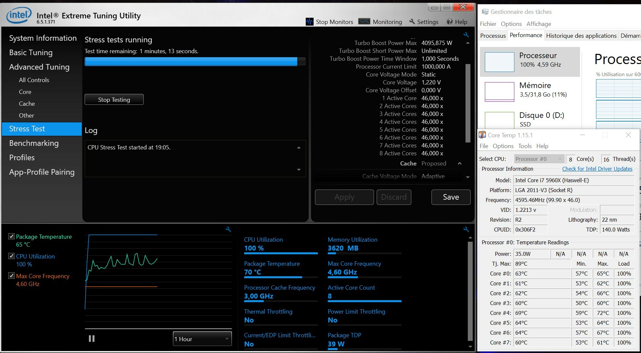Click the Core Temp Model field
This screenshot has width=641, height=353.
coord(574,180)
